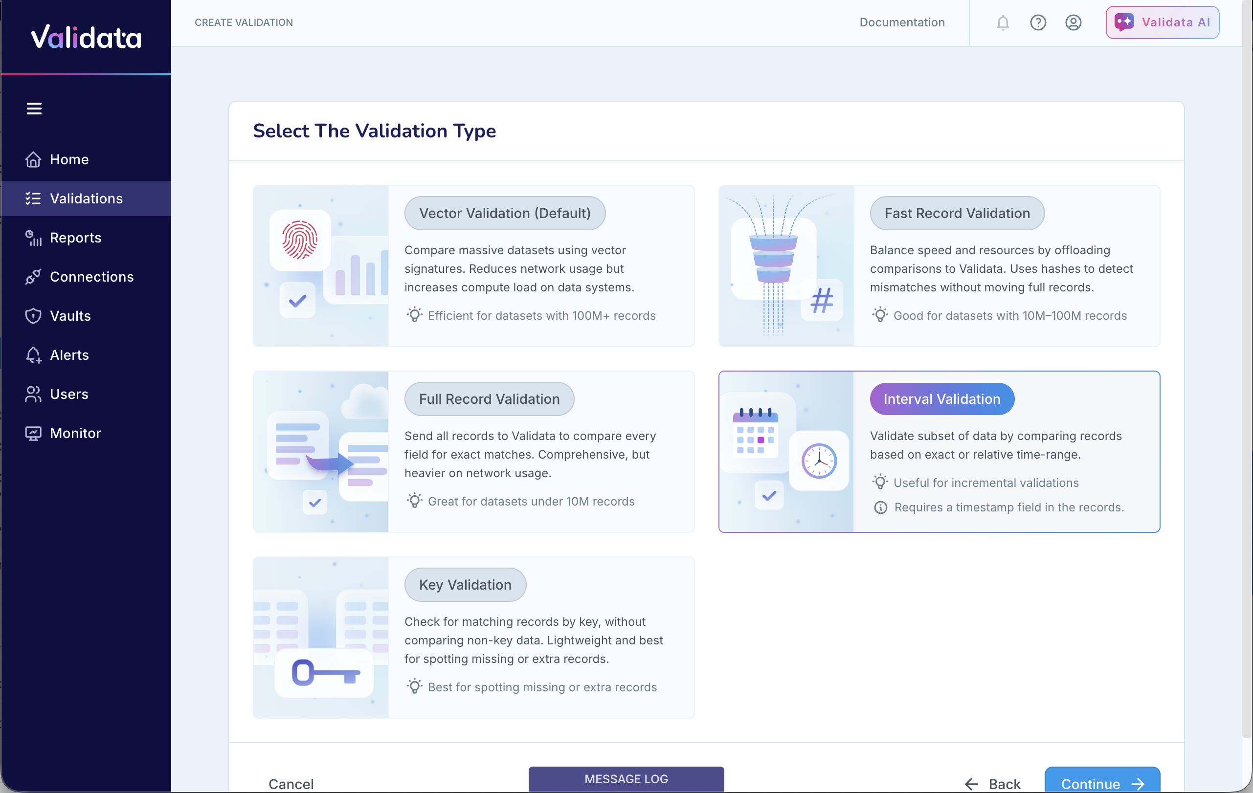Open the notifications bell
The height and width of the screenshot is (793, 1253).
click(1002, 22)
